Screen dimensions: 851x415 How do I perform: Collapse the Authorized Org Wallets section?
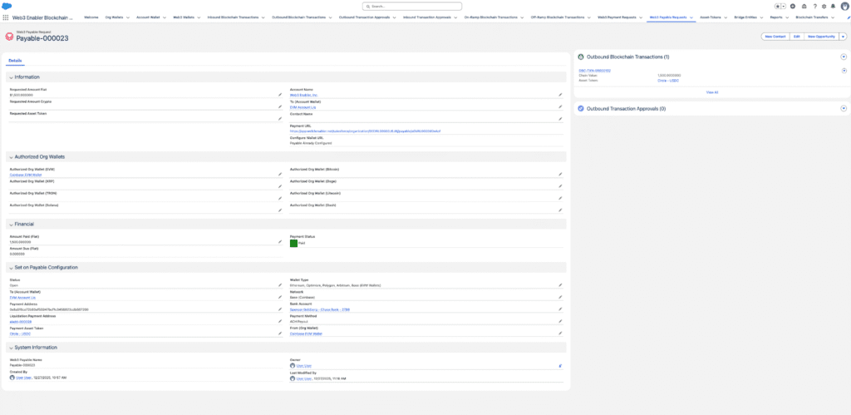pyautogui.click(x=11, y=156)
